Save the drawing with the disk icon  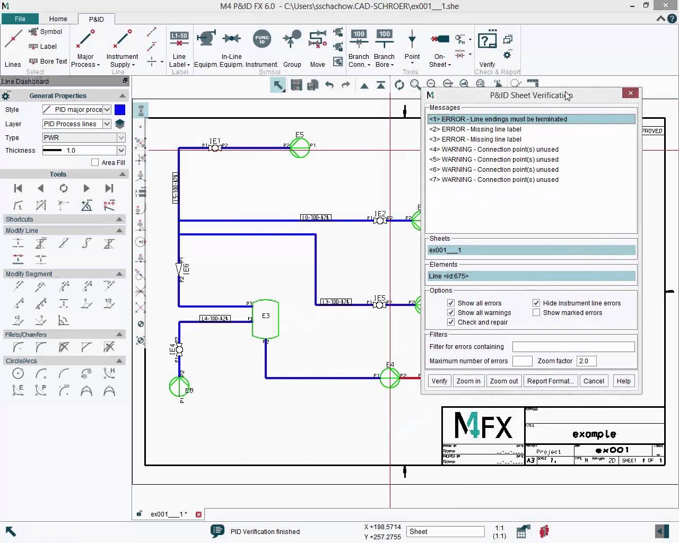click(296, 85)
